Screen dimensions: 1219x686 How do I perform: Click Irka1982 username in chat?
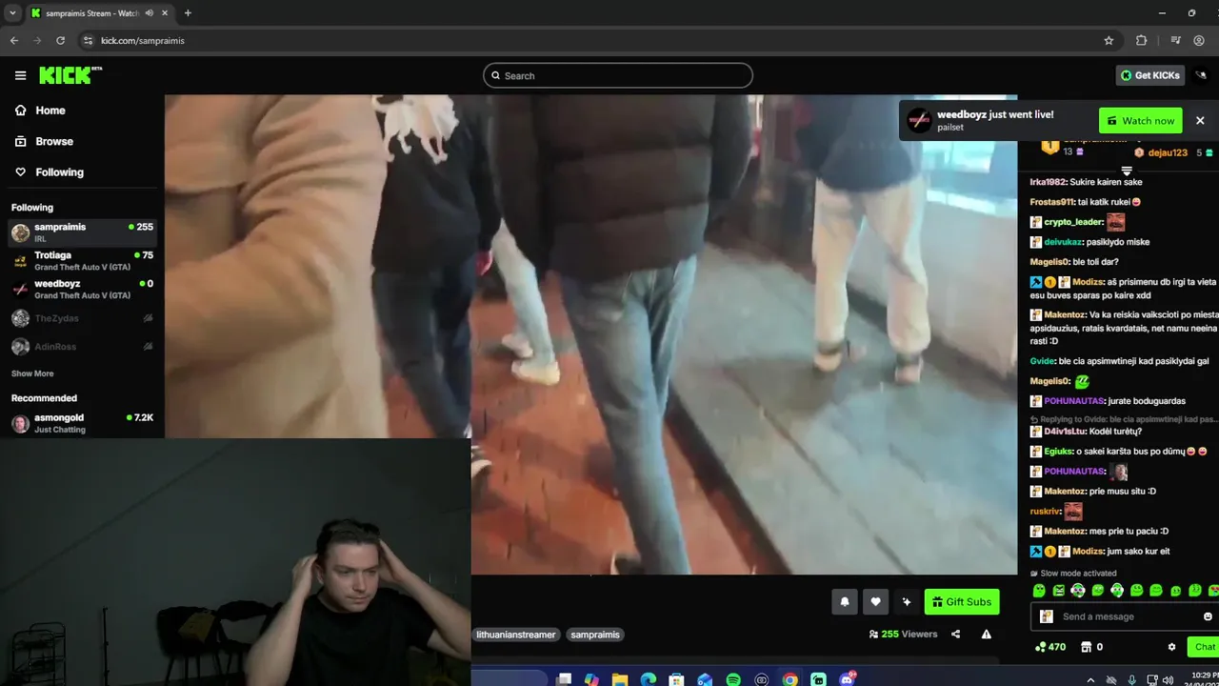click(x=1049, y=182)
